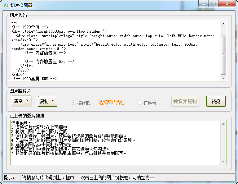Screen dimensions: 238x184
Task: Open the 选择图片路径 link
Action: (111, 102)
